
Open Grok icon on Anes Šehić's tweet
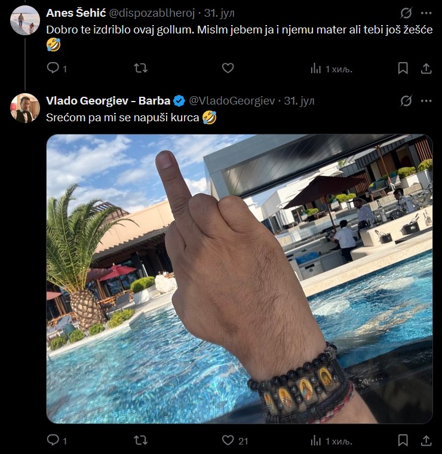tap(406, 13)
